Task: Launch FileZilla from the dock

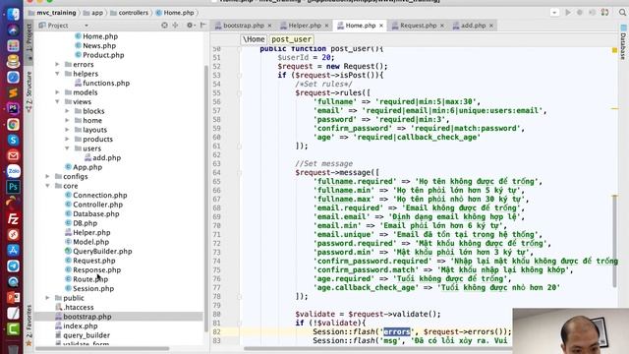Action: (13, 218)
